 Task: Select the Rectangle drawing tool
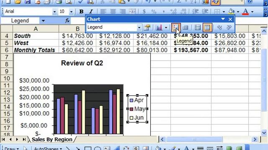(88, 148)
